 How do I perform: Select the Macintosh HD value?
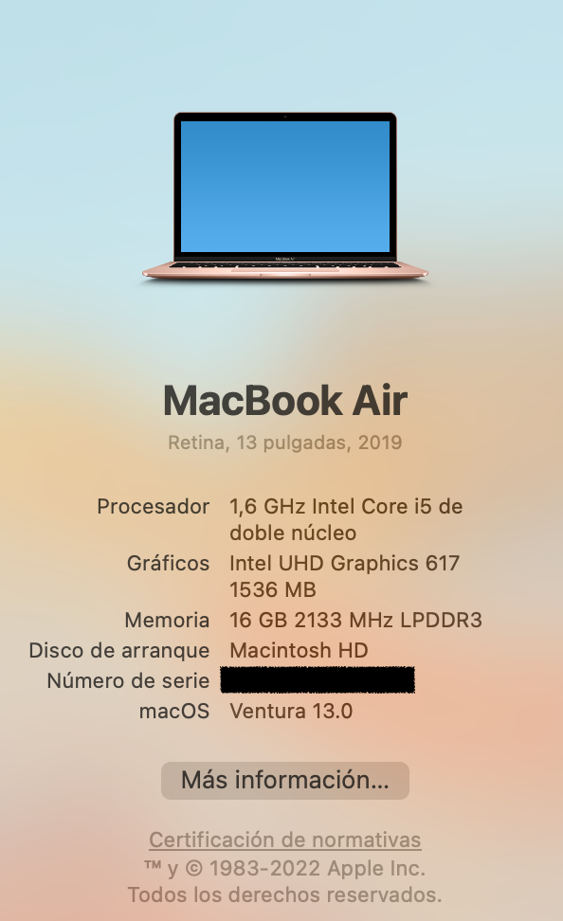tap(299, 650)
